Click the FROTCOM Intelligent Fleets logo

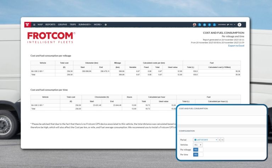(x=51, y=37)
